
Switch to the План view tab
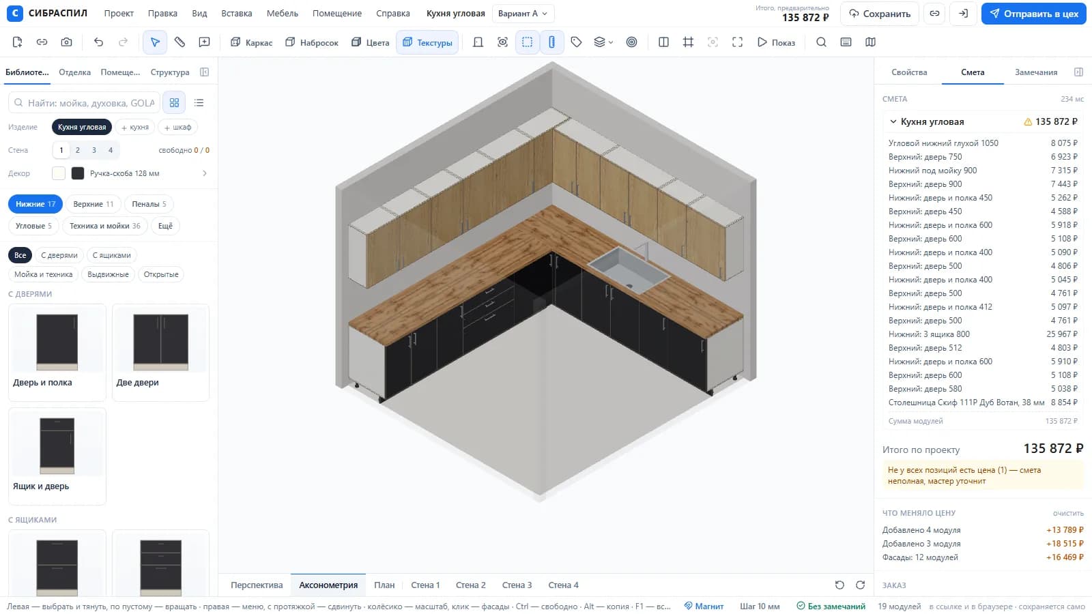[384, 585]
